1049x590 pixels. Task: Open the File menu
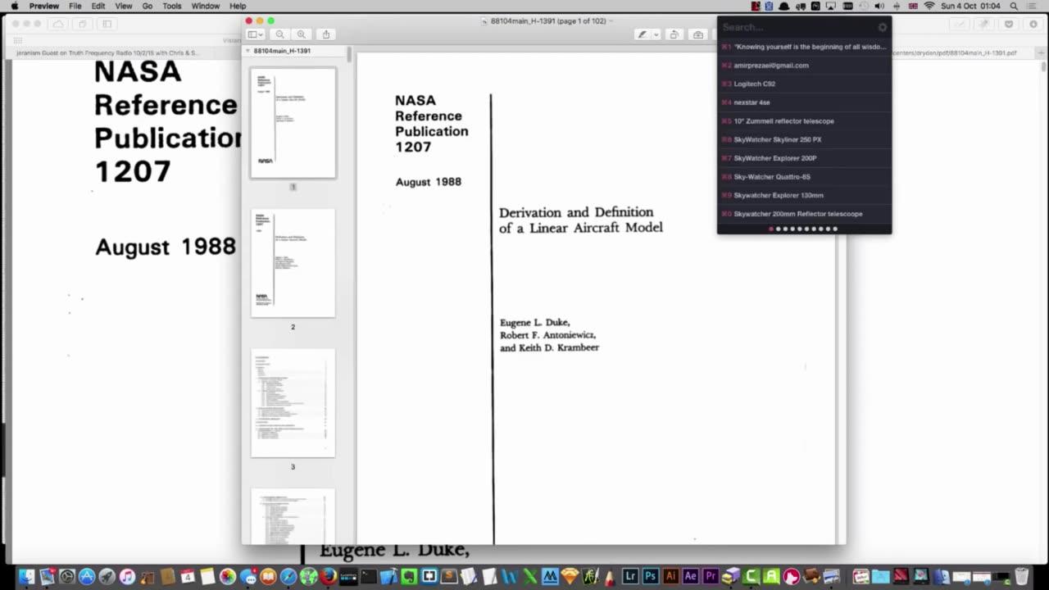75,6
